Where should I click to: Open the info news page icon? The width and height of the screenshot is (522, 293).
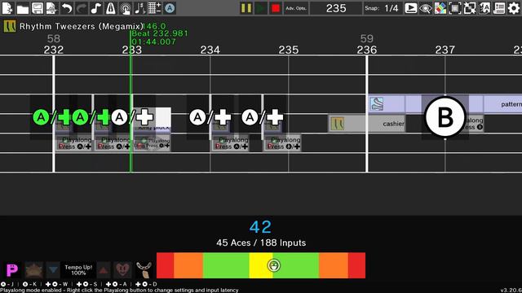499,8
